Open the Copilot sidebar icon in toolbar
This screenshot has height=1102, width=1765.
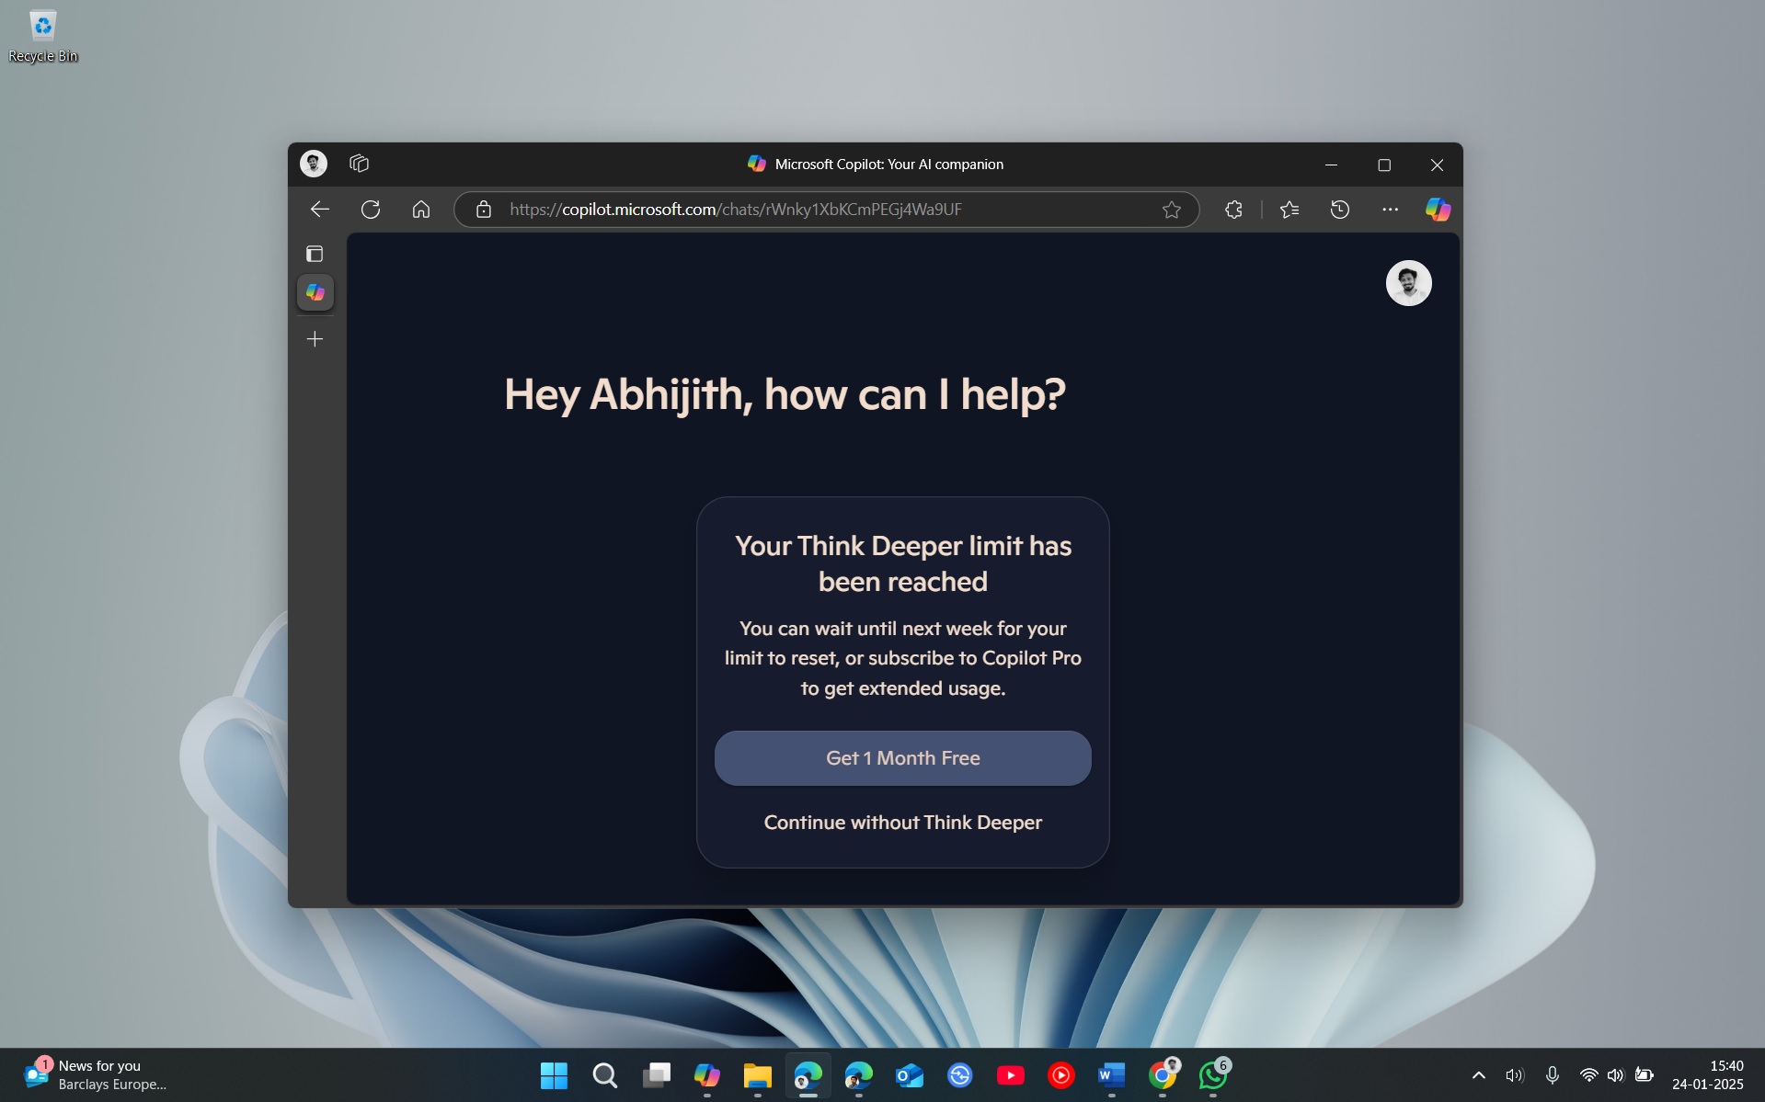[x=1438, y=210]
